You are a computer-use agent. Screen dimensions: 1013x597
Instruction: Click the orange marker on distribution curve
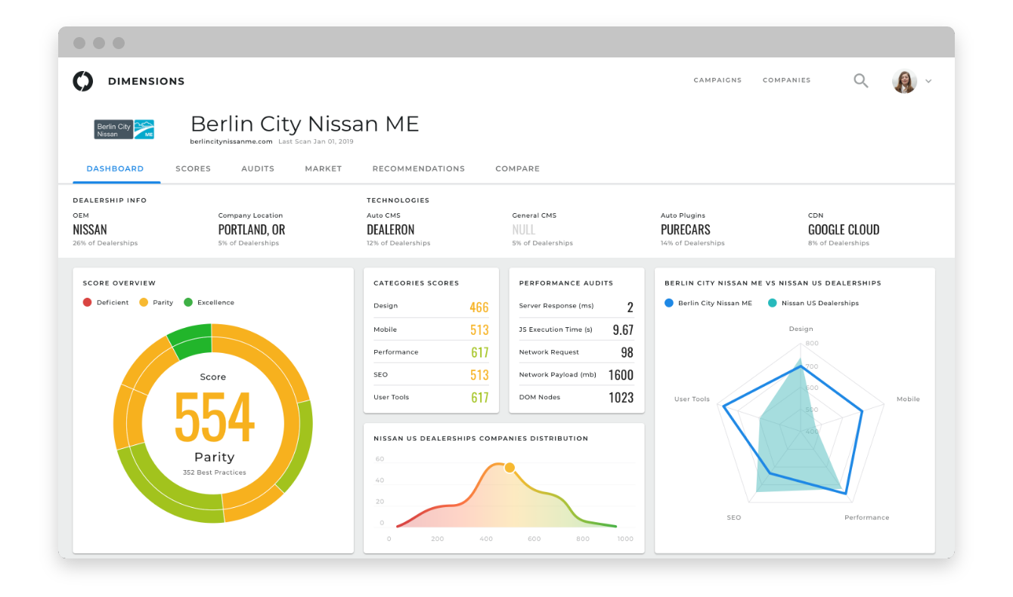510,468
